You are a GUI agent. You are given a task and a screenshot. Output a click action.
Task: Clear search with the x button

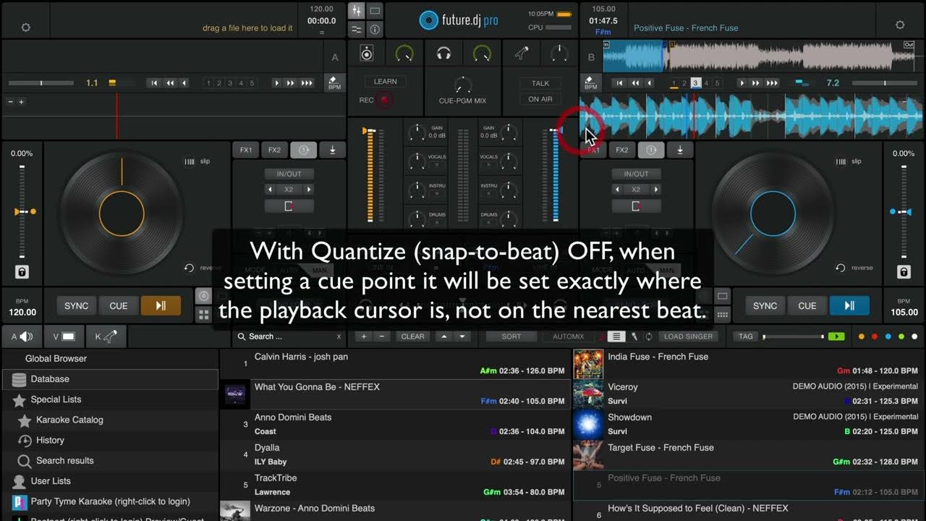(x=339, y=336)
